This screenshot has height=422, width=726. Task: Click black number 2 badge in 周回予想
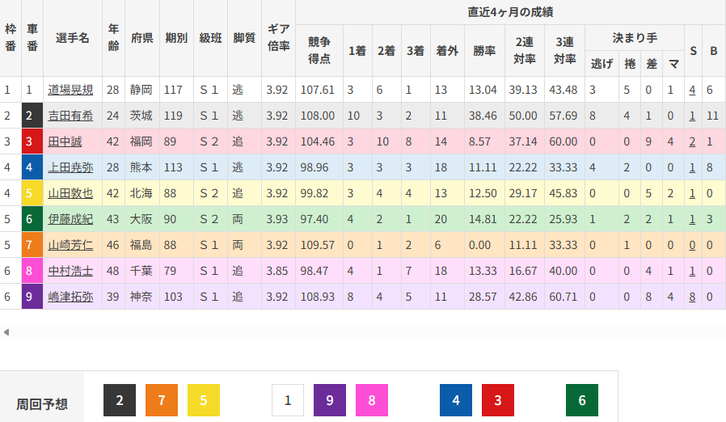pyautogui.click(x=120, y=400)
